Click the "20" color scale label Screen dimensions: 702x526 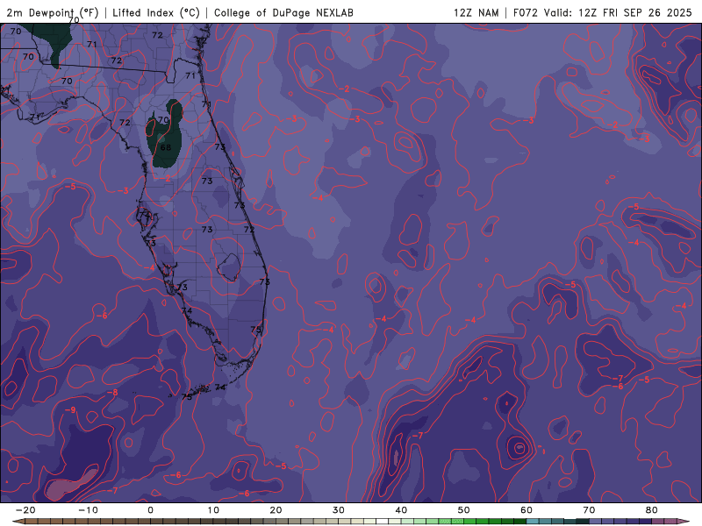tap(276, 510)
